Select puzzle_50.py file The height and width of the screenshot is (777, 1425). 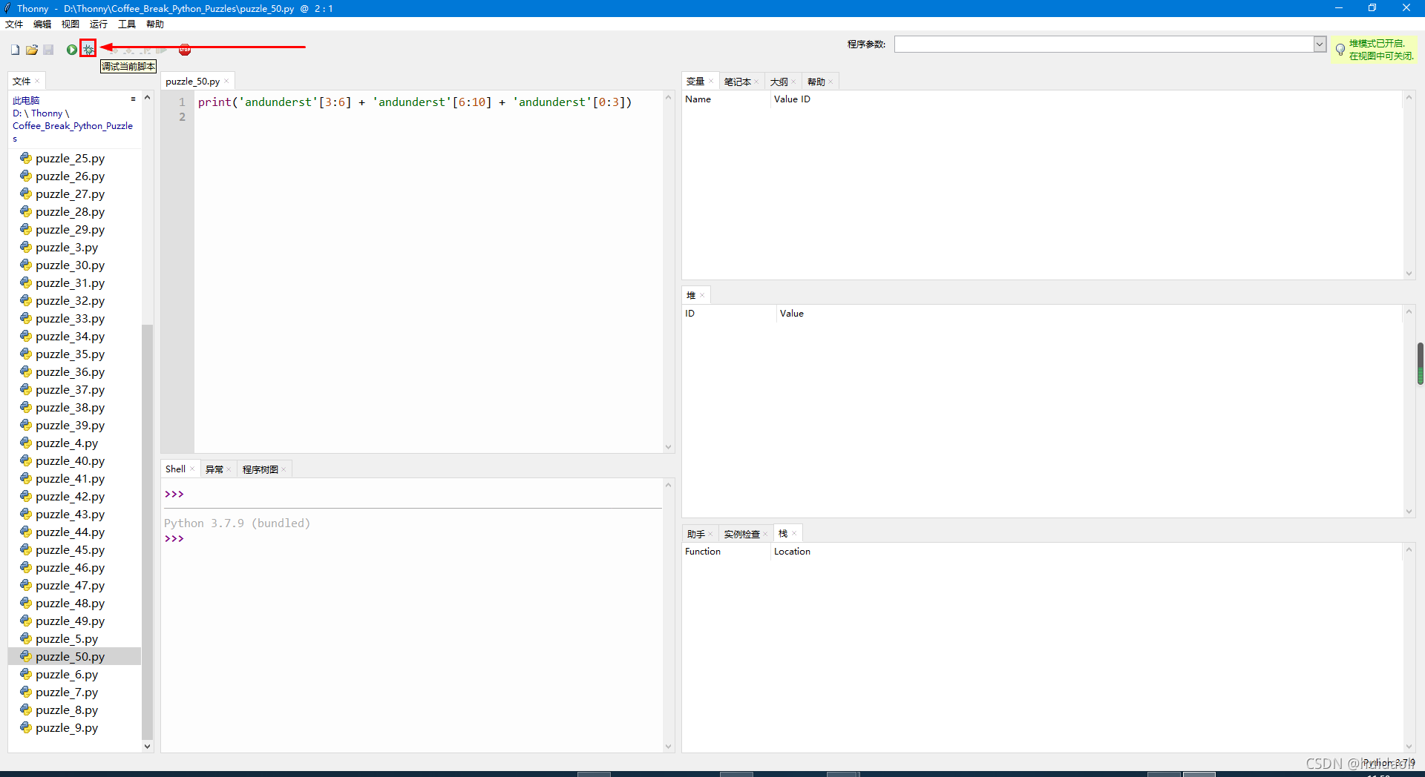tap(70, 656)
